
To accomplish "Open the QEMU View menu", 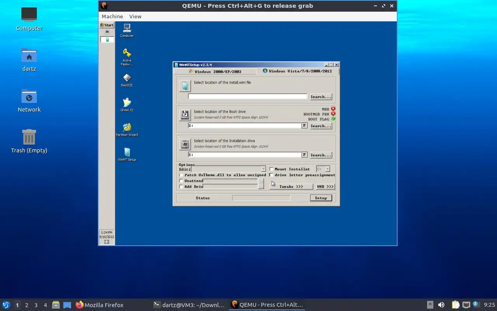I will coord(135,16).
